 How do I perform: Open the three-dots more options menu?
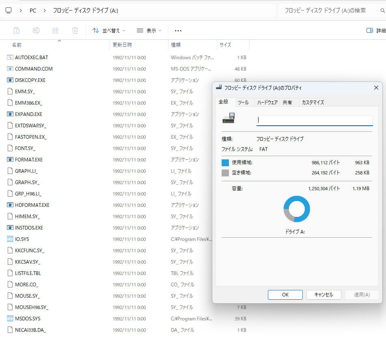[x=178, y=31]
